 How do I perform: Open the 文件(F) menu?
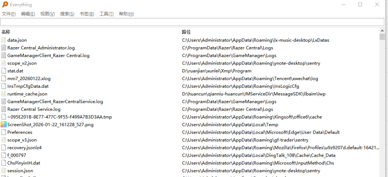9,14
